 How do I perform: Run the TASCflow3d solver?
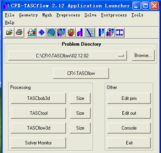pyautogui.click(x=38, y=128)
